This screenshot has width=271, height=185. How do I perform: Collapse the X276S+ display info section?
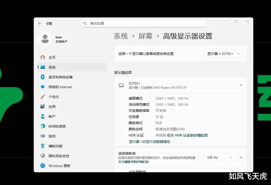pos(241,85)
